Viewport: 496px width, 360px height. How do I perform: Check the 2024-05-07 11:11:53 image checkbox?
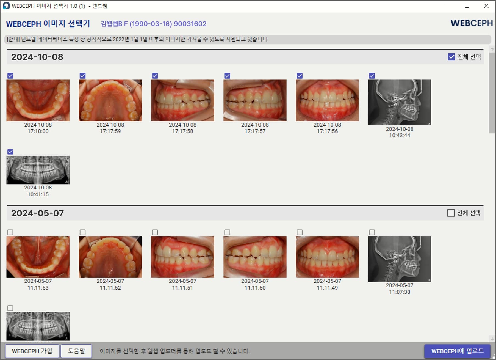coord(10,232)
